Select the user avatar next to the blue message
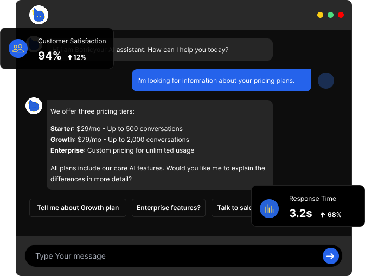The height and width of the screenshot is (276, 365). coord(325,81)
